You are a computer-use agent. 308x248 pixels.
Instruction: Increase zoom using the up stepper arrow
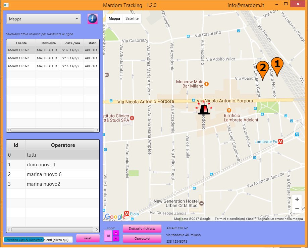pyautogui.click(x=116, y=233)
